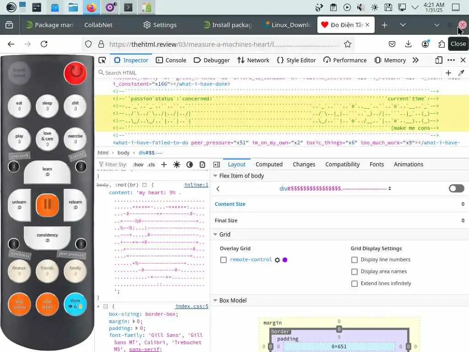Open the Console panel

click(x=171, y=60)
